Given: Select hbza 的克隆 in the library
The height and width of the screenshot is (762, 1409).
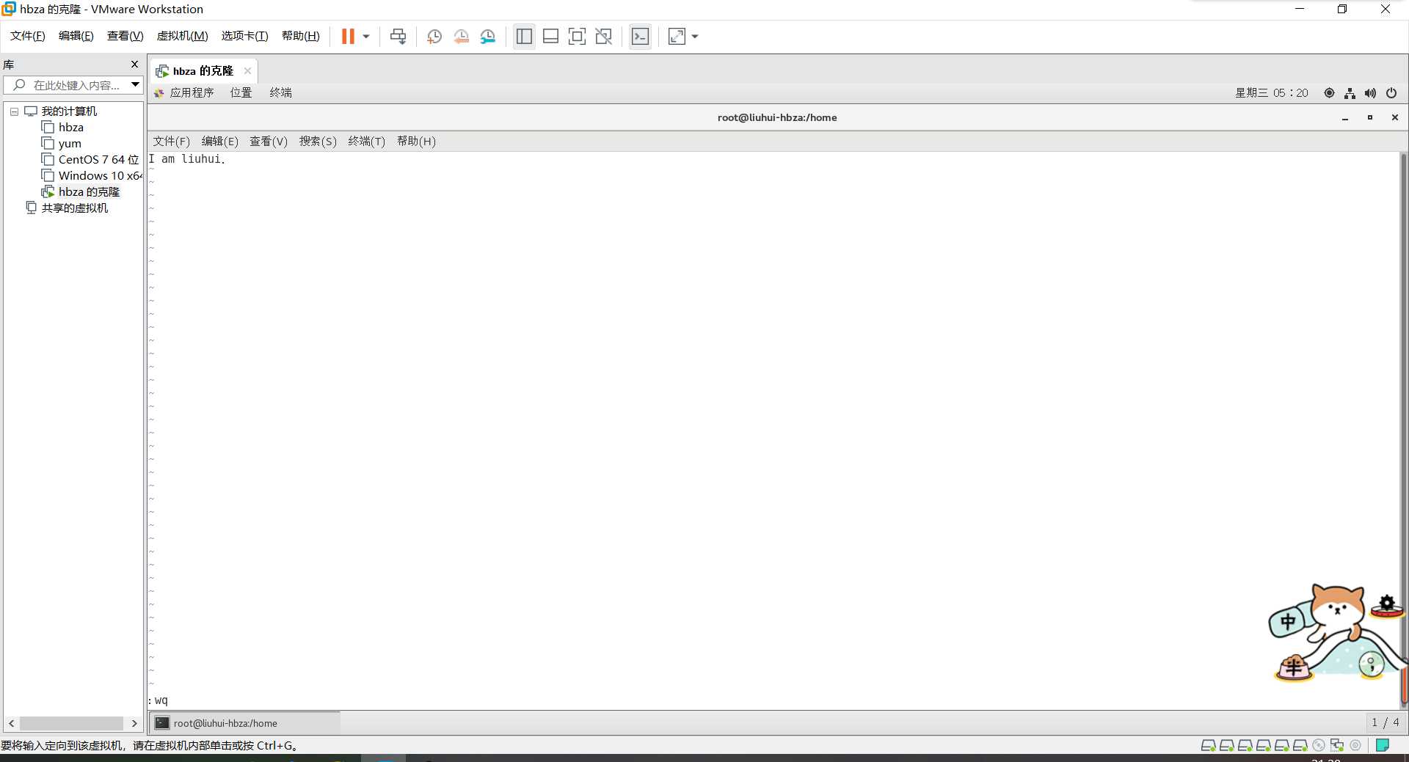Looking at the screenshot, I should click(x=81, y=192).
